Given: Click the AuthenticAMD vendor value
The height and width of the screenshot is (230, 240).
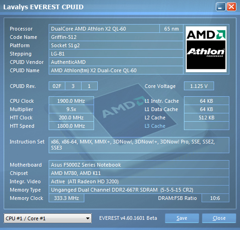Looking at the screenshot, I should tap(116, 62).
